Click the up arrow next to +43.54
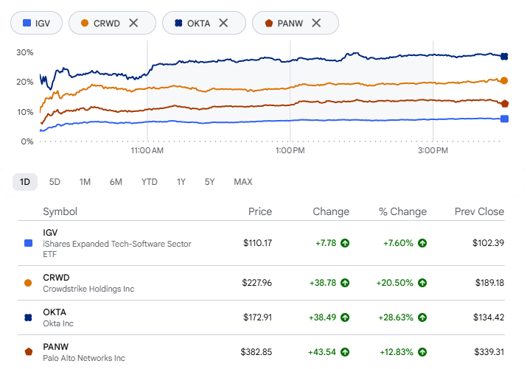This screenshot has height=369, width=527. [345, 352]
